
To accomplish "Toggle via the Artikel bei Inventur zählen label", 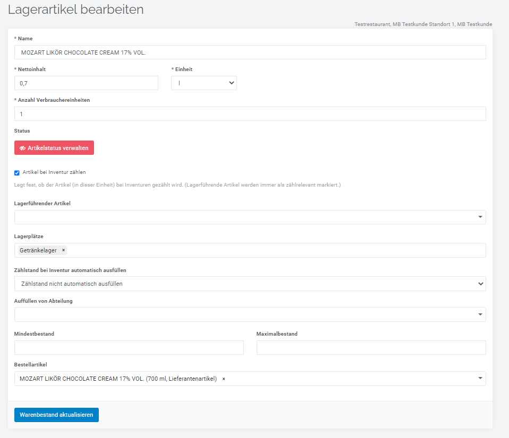I will 54,172.
